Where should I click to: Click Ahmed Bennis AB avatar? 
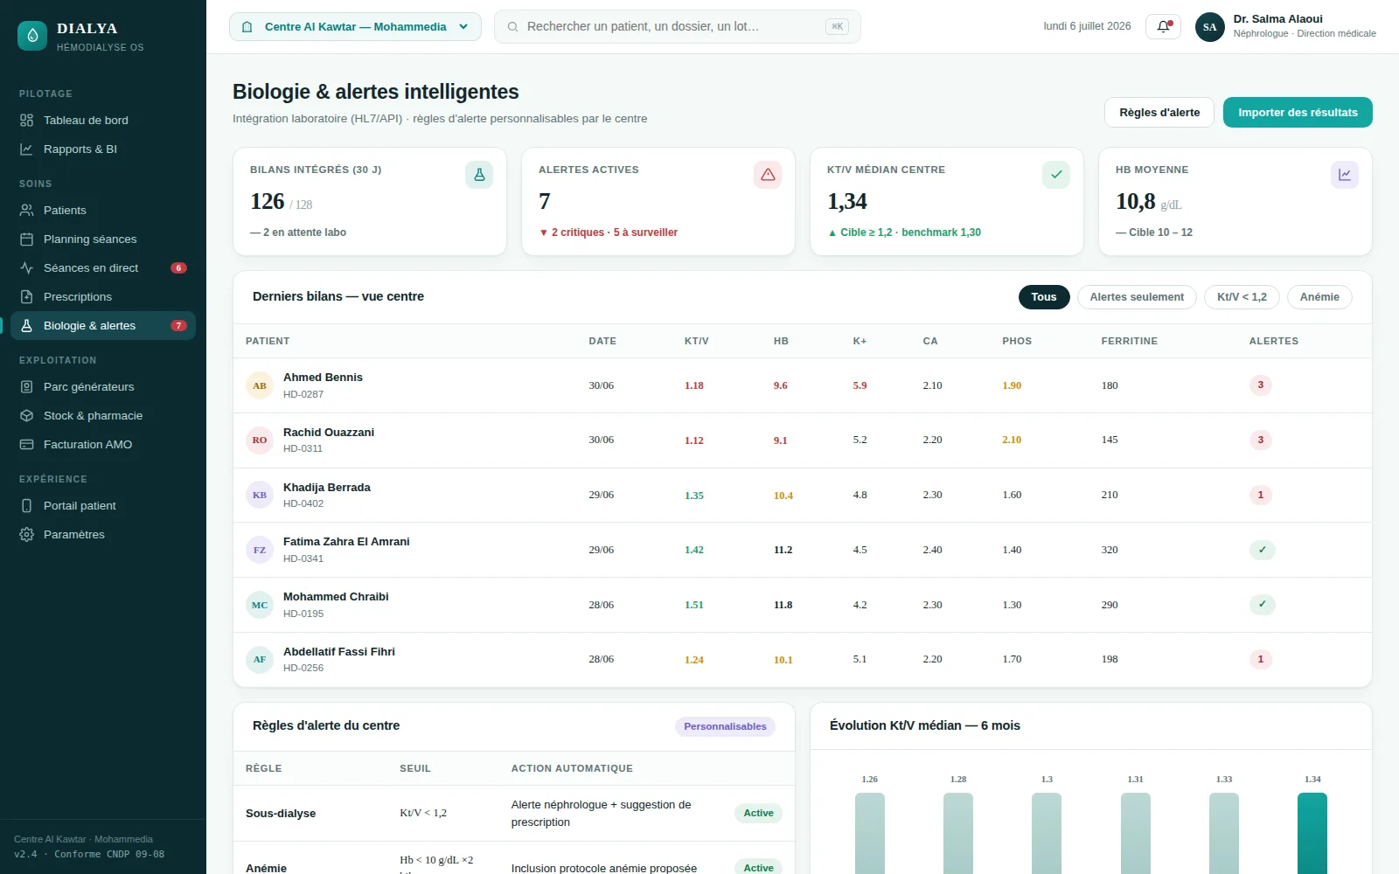click(260, 385)
